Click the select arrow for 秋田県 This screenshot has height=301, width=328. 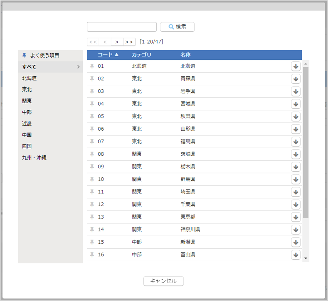295,117
